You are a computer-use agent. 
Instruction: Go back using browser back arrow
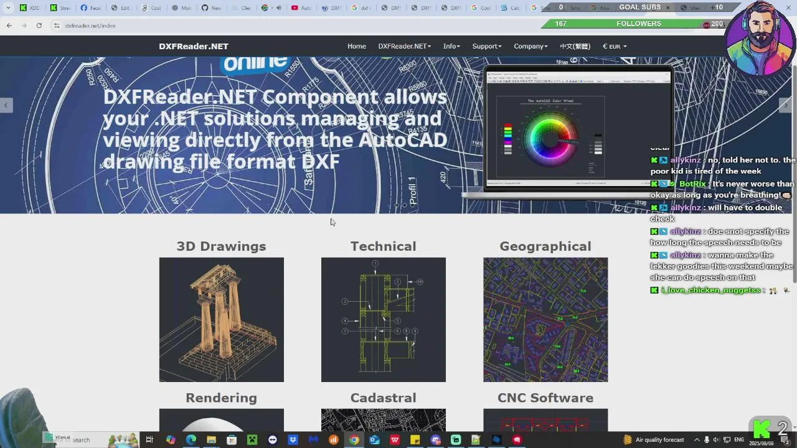tap(9, 26)
